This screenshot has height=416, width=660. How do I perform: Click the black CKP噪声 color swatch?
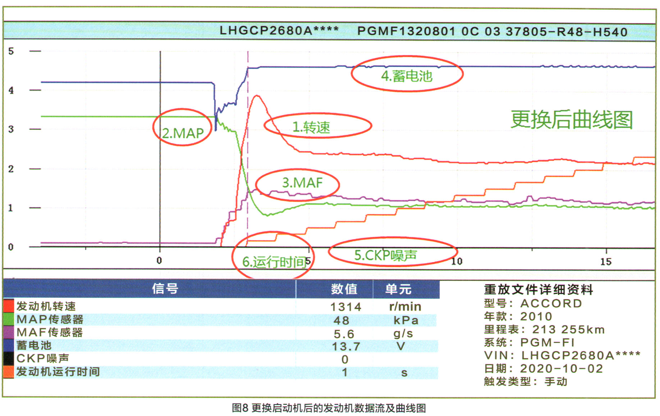pyautogui.click(x=8, y=358)
